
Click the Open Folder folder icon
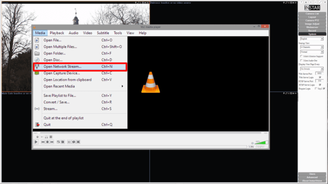[x=37, y=54]
